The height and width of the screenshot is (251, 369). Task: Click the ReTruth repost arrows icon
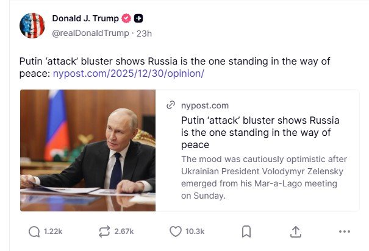[x=103, y=232]
